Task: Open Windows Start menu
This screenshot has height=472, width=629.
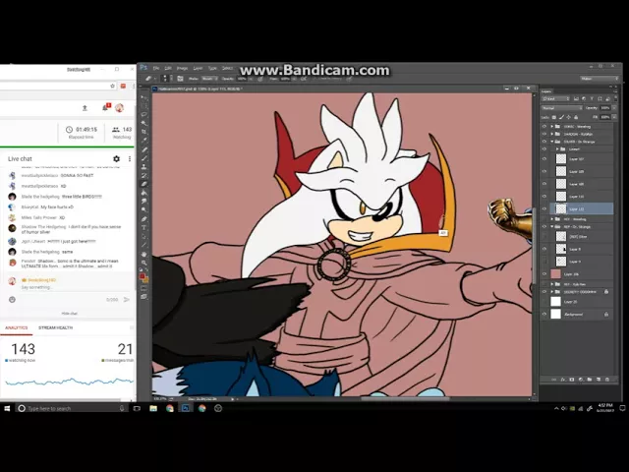Action: click(x=7, y=408)
